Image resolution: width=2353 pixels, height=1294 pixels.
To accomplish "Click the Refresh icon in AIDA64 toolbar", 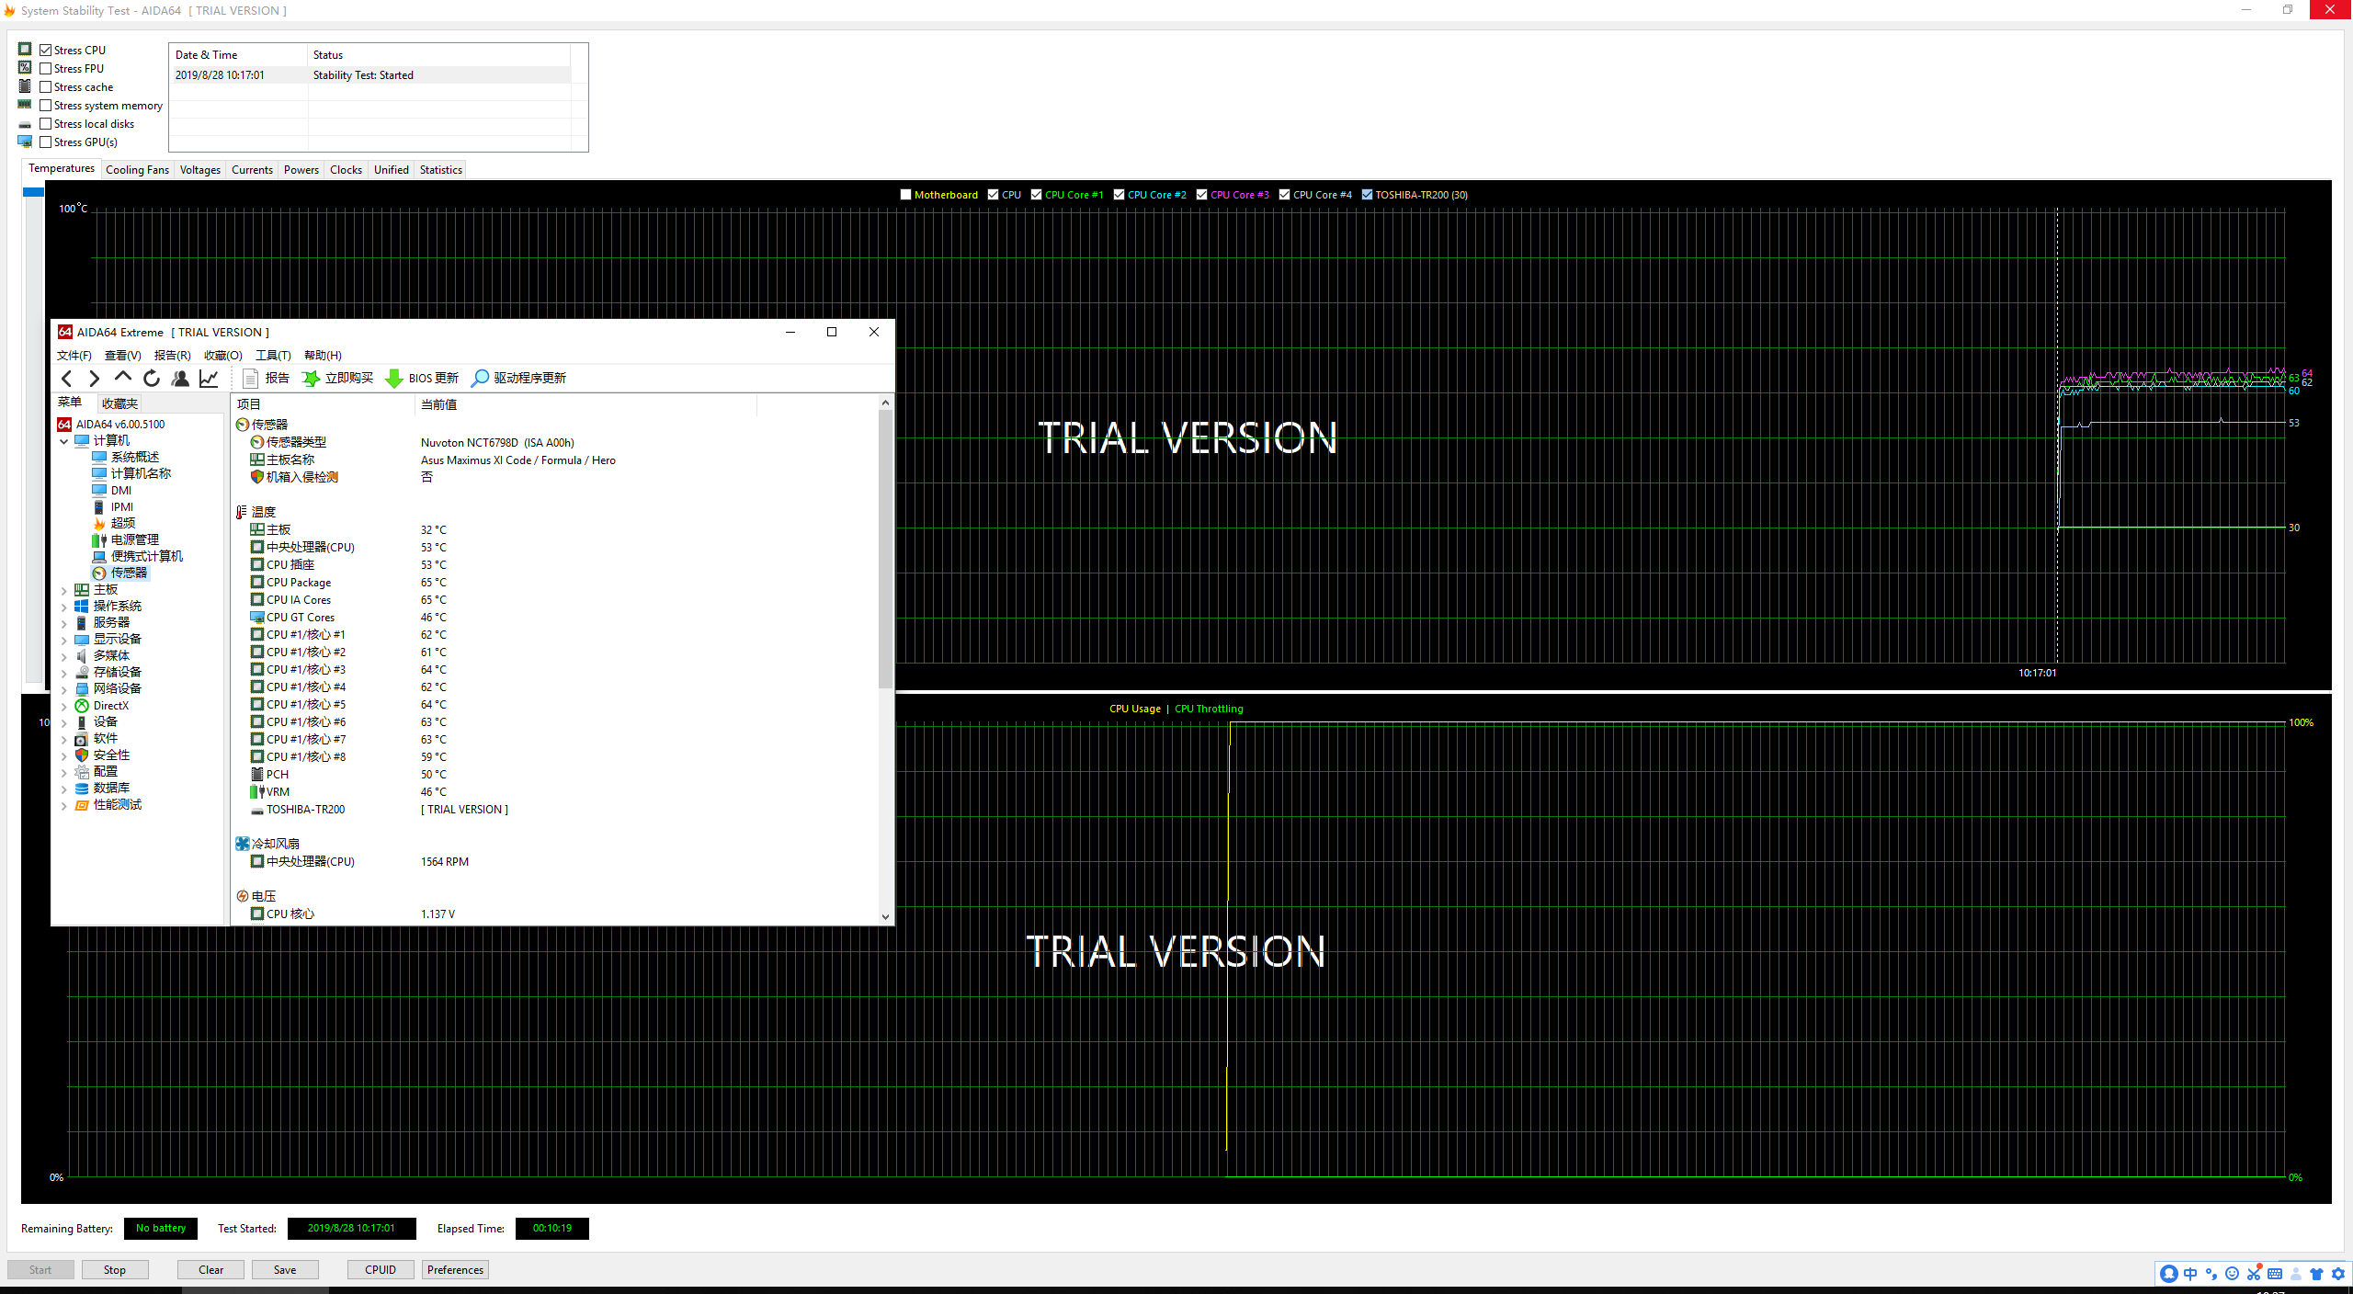I will 153,380.
